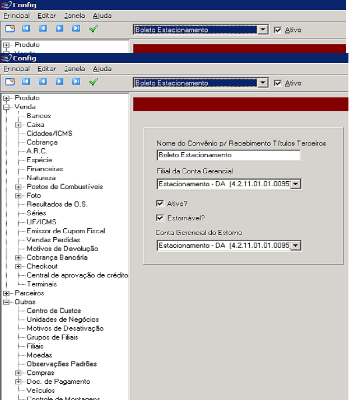Collapse the Venda tree node
Viewport: 349px width, 400px height.
(6, 107)
